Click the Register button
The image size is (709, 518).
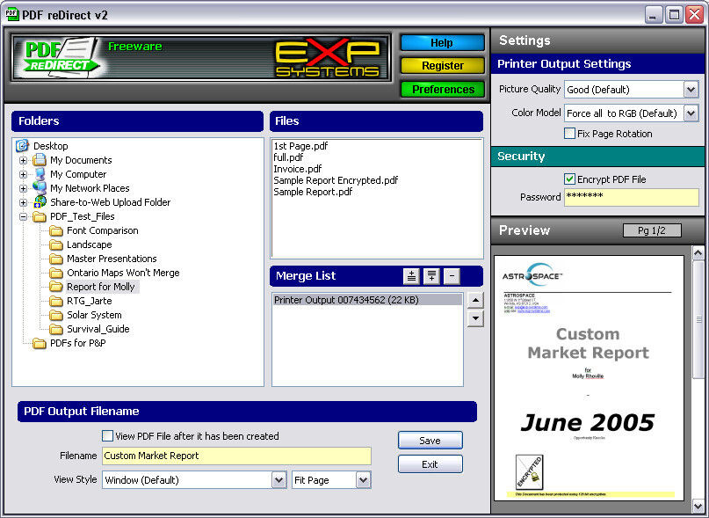pos(442,65)
